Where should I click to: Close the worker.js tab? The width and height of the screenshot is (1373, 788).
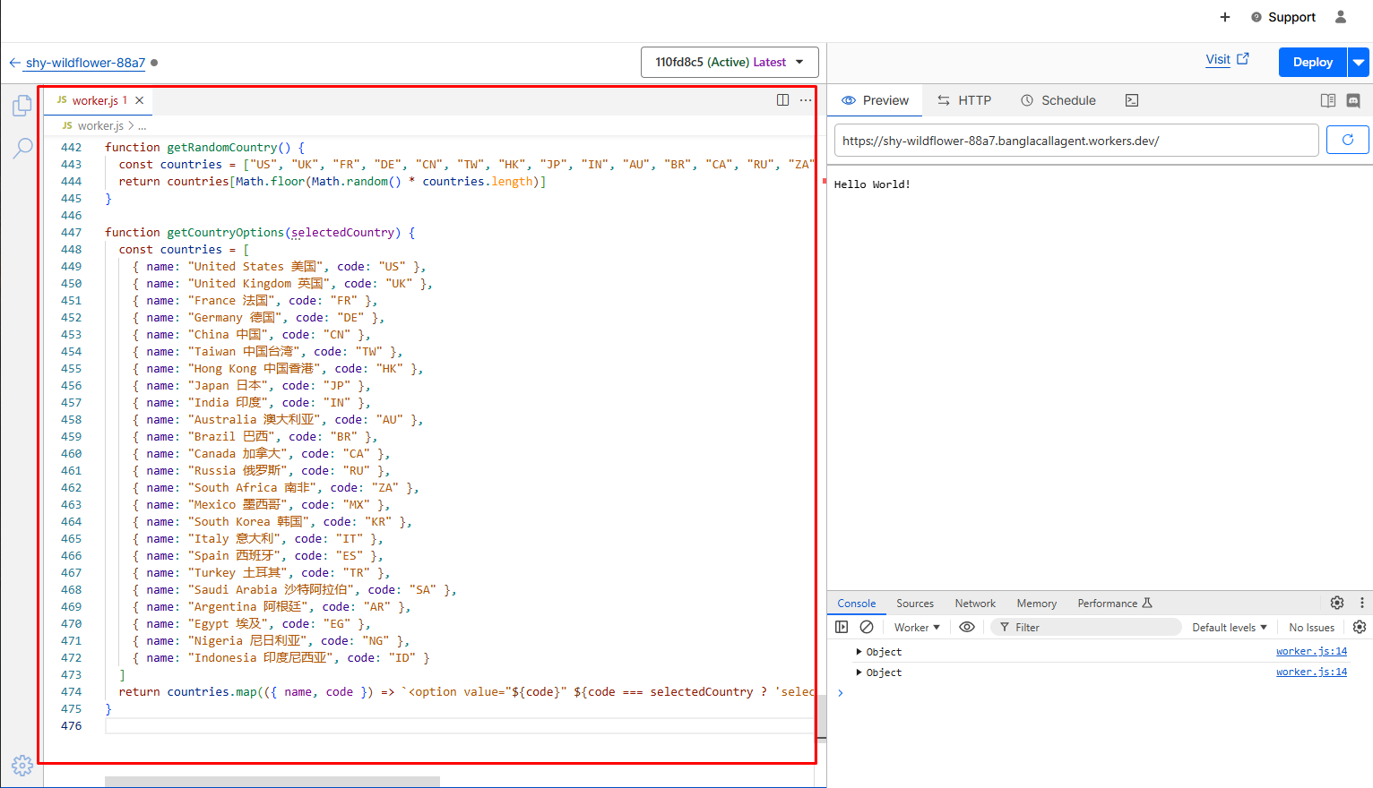click(139, 100)
